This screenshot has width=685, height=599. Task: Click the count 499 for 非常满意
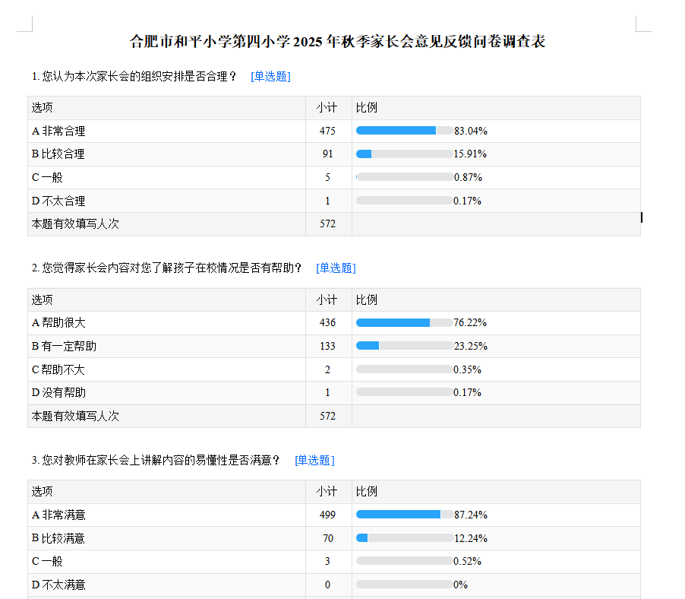(x=327, y=515)
